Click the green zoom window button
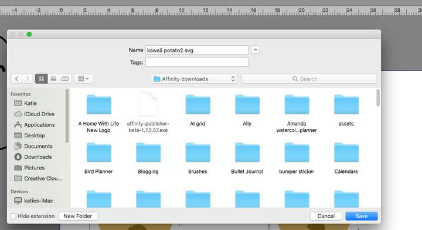This screenshot has width=422, height=230. [x=29, y=34]
